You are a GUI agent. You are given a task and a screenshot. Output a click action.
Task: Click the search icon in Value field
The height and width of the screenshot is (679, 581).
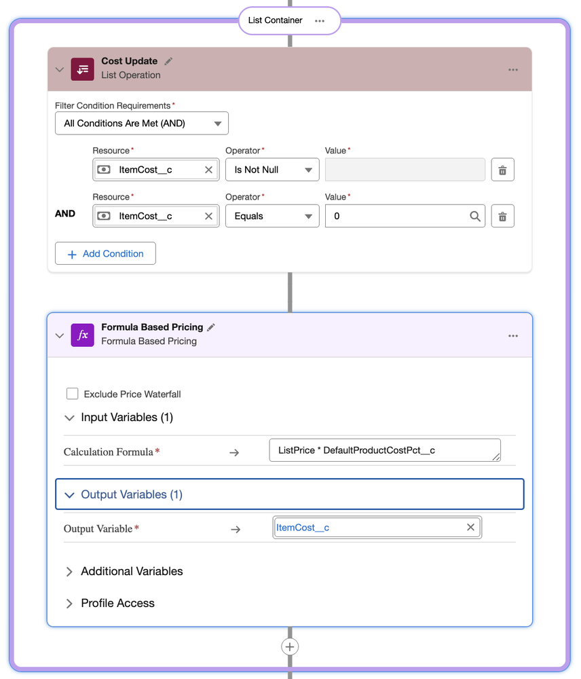click(x=475, y=216)
